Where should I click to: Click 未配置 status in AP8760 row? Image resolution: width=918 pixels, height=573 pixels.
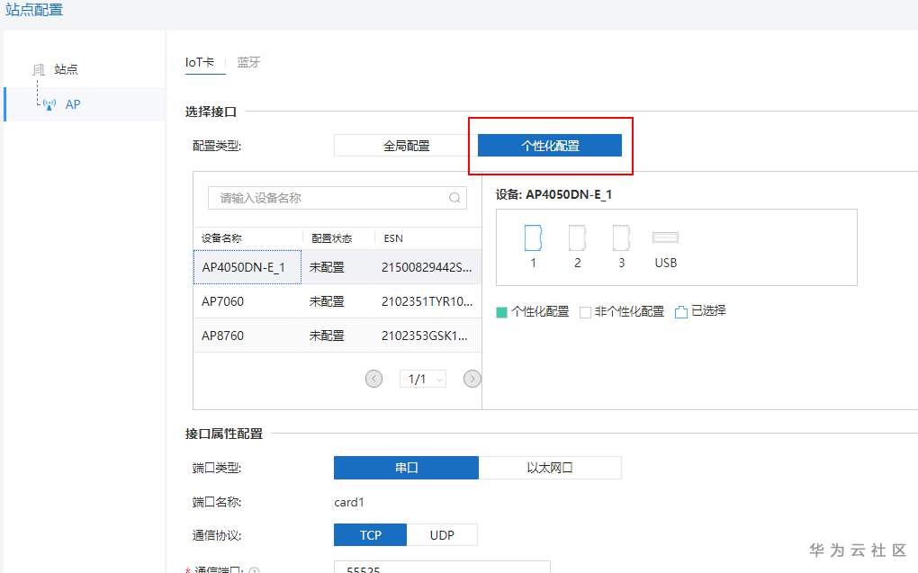pos(327,336)
